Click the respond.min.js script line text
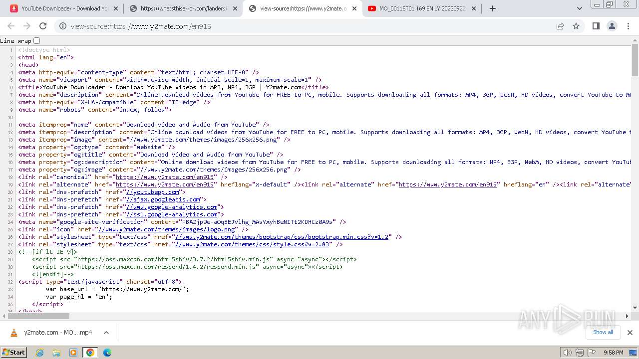Viewport: 639px width, 359px height. coord(187,267)
